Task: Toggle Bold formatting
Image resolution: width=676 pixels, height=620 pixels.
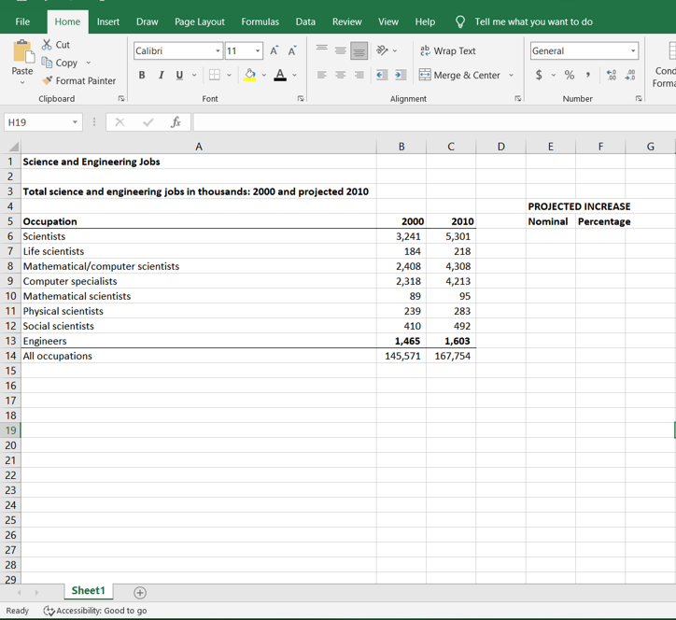Action: (142, 76)
